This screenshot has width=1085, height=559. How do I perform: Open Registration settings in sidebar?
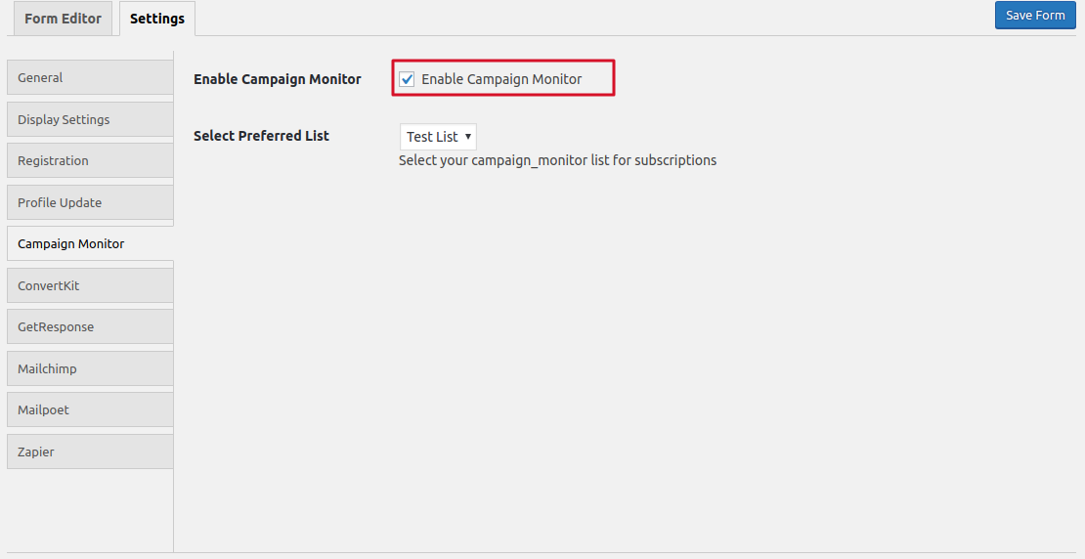point(90,160)
